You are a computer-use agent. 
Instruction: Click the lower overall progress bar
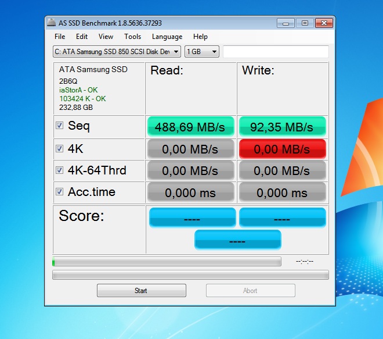(x=190, y=274)
